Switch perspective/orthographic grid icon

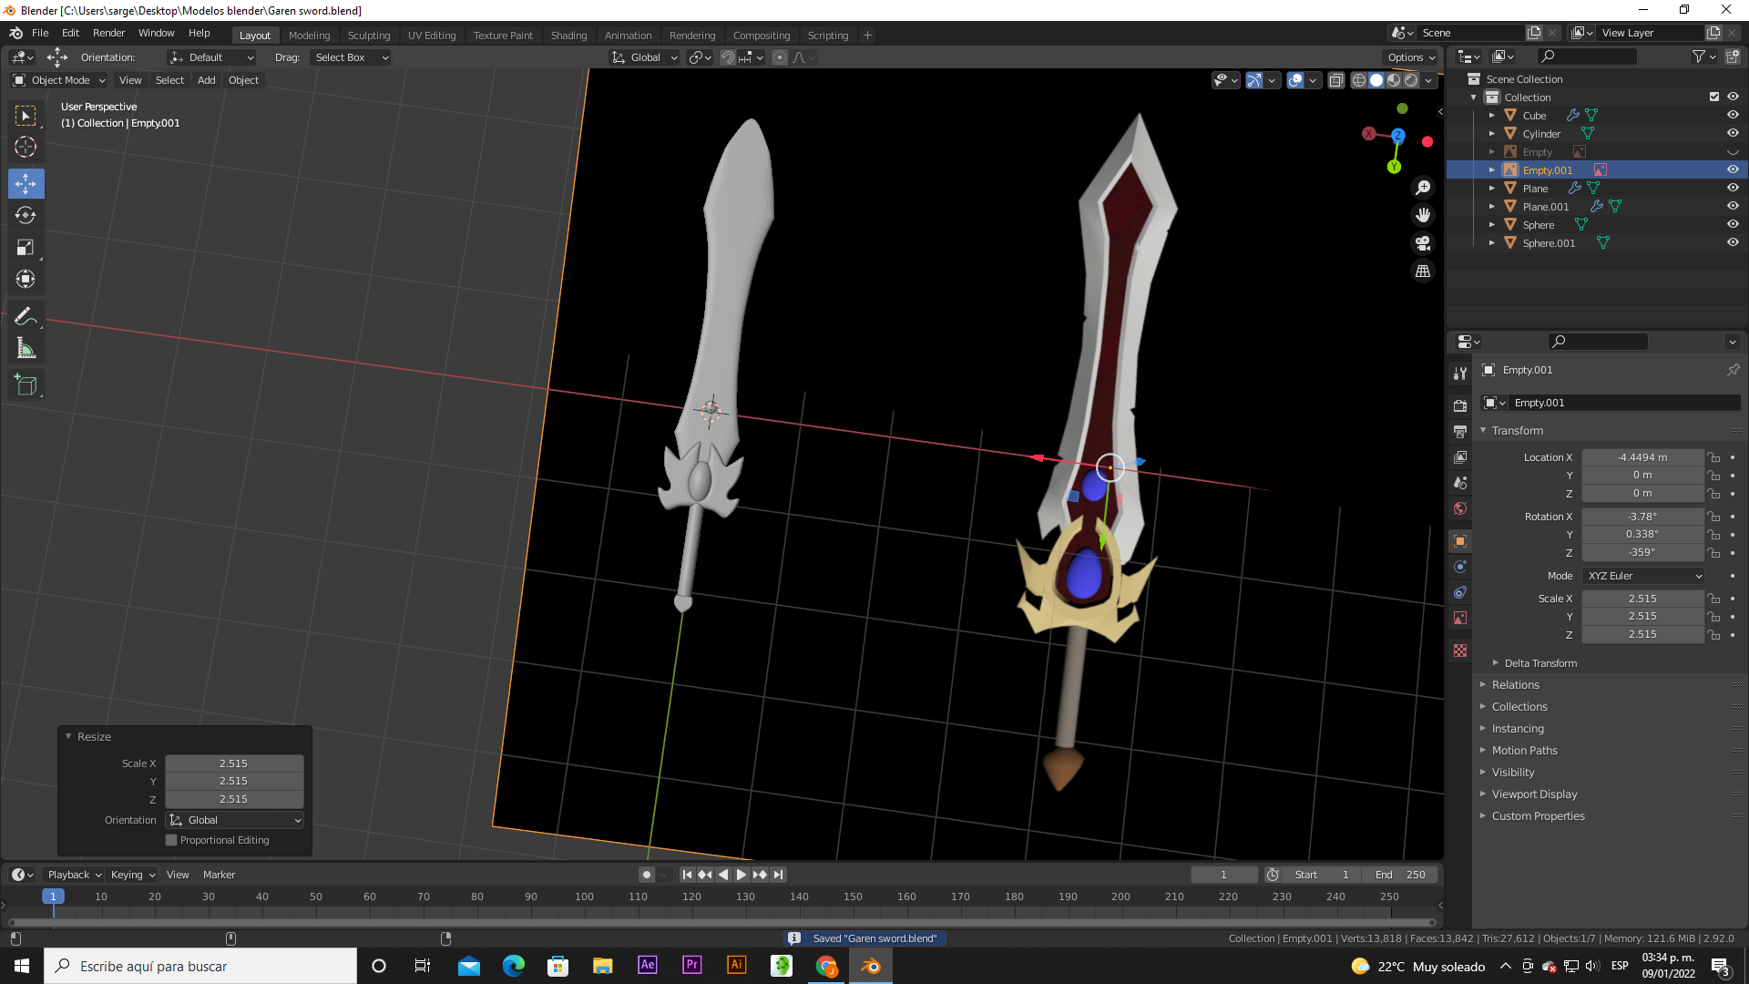point(1422,272)
